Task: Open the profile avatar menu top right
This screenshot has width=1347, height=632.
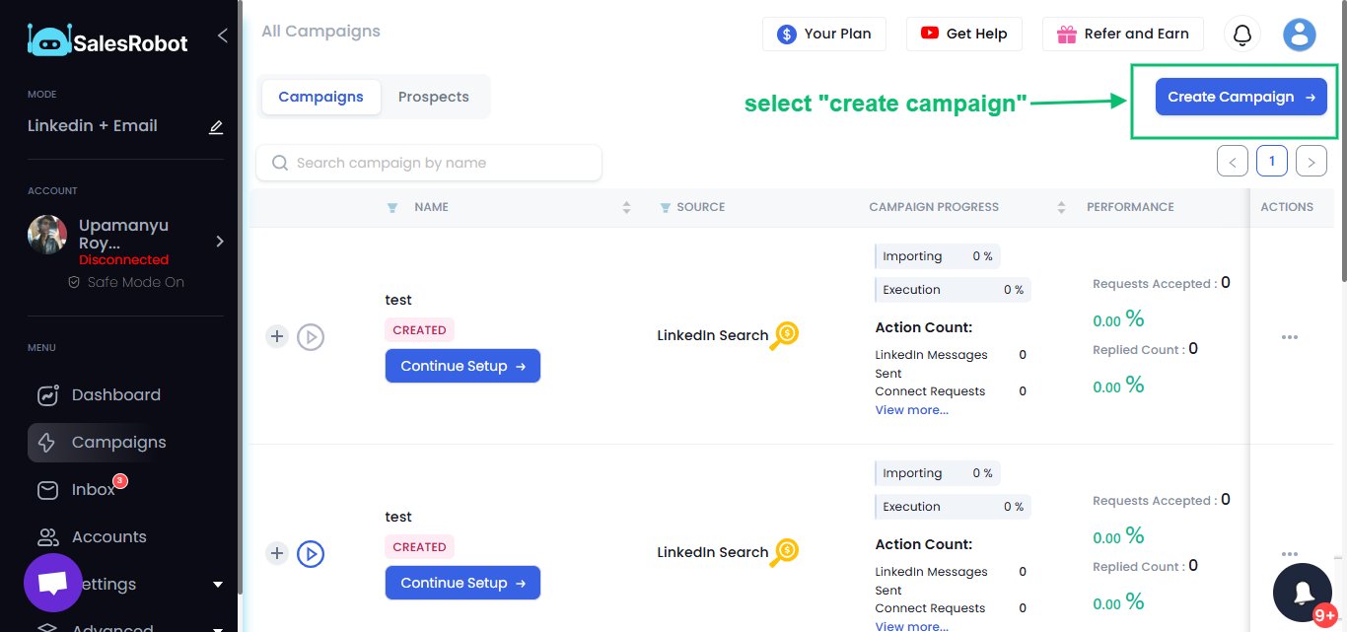Action: (x=1299, y=33)
